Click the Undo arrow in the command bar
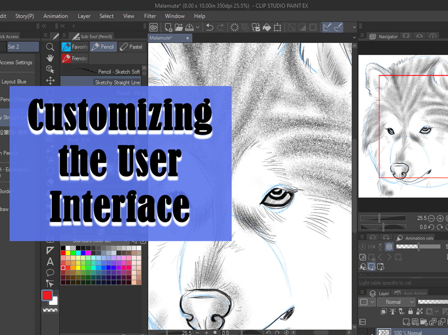The image size is (448, 335). [210, 28]
